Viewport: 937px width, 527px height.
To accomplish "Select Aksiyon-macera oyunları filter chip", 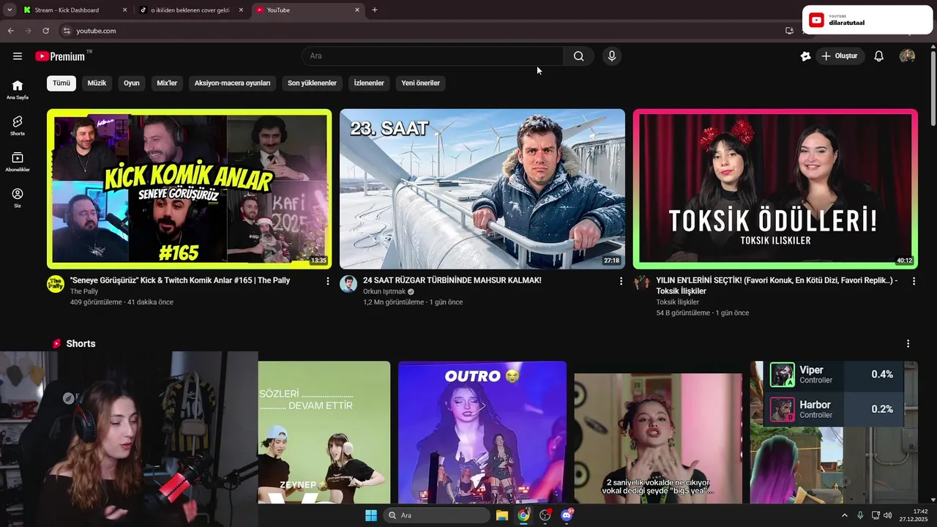I will (x=232, y=83).
